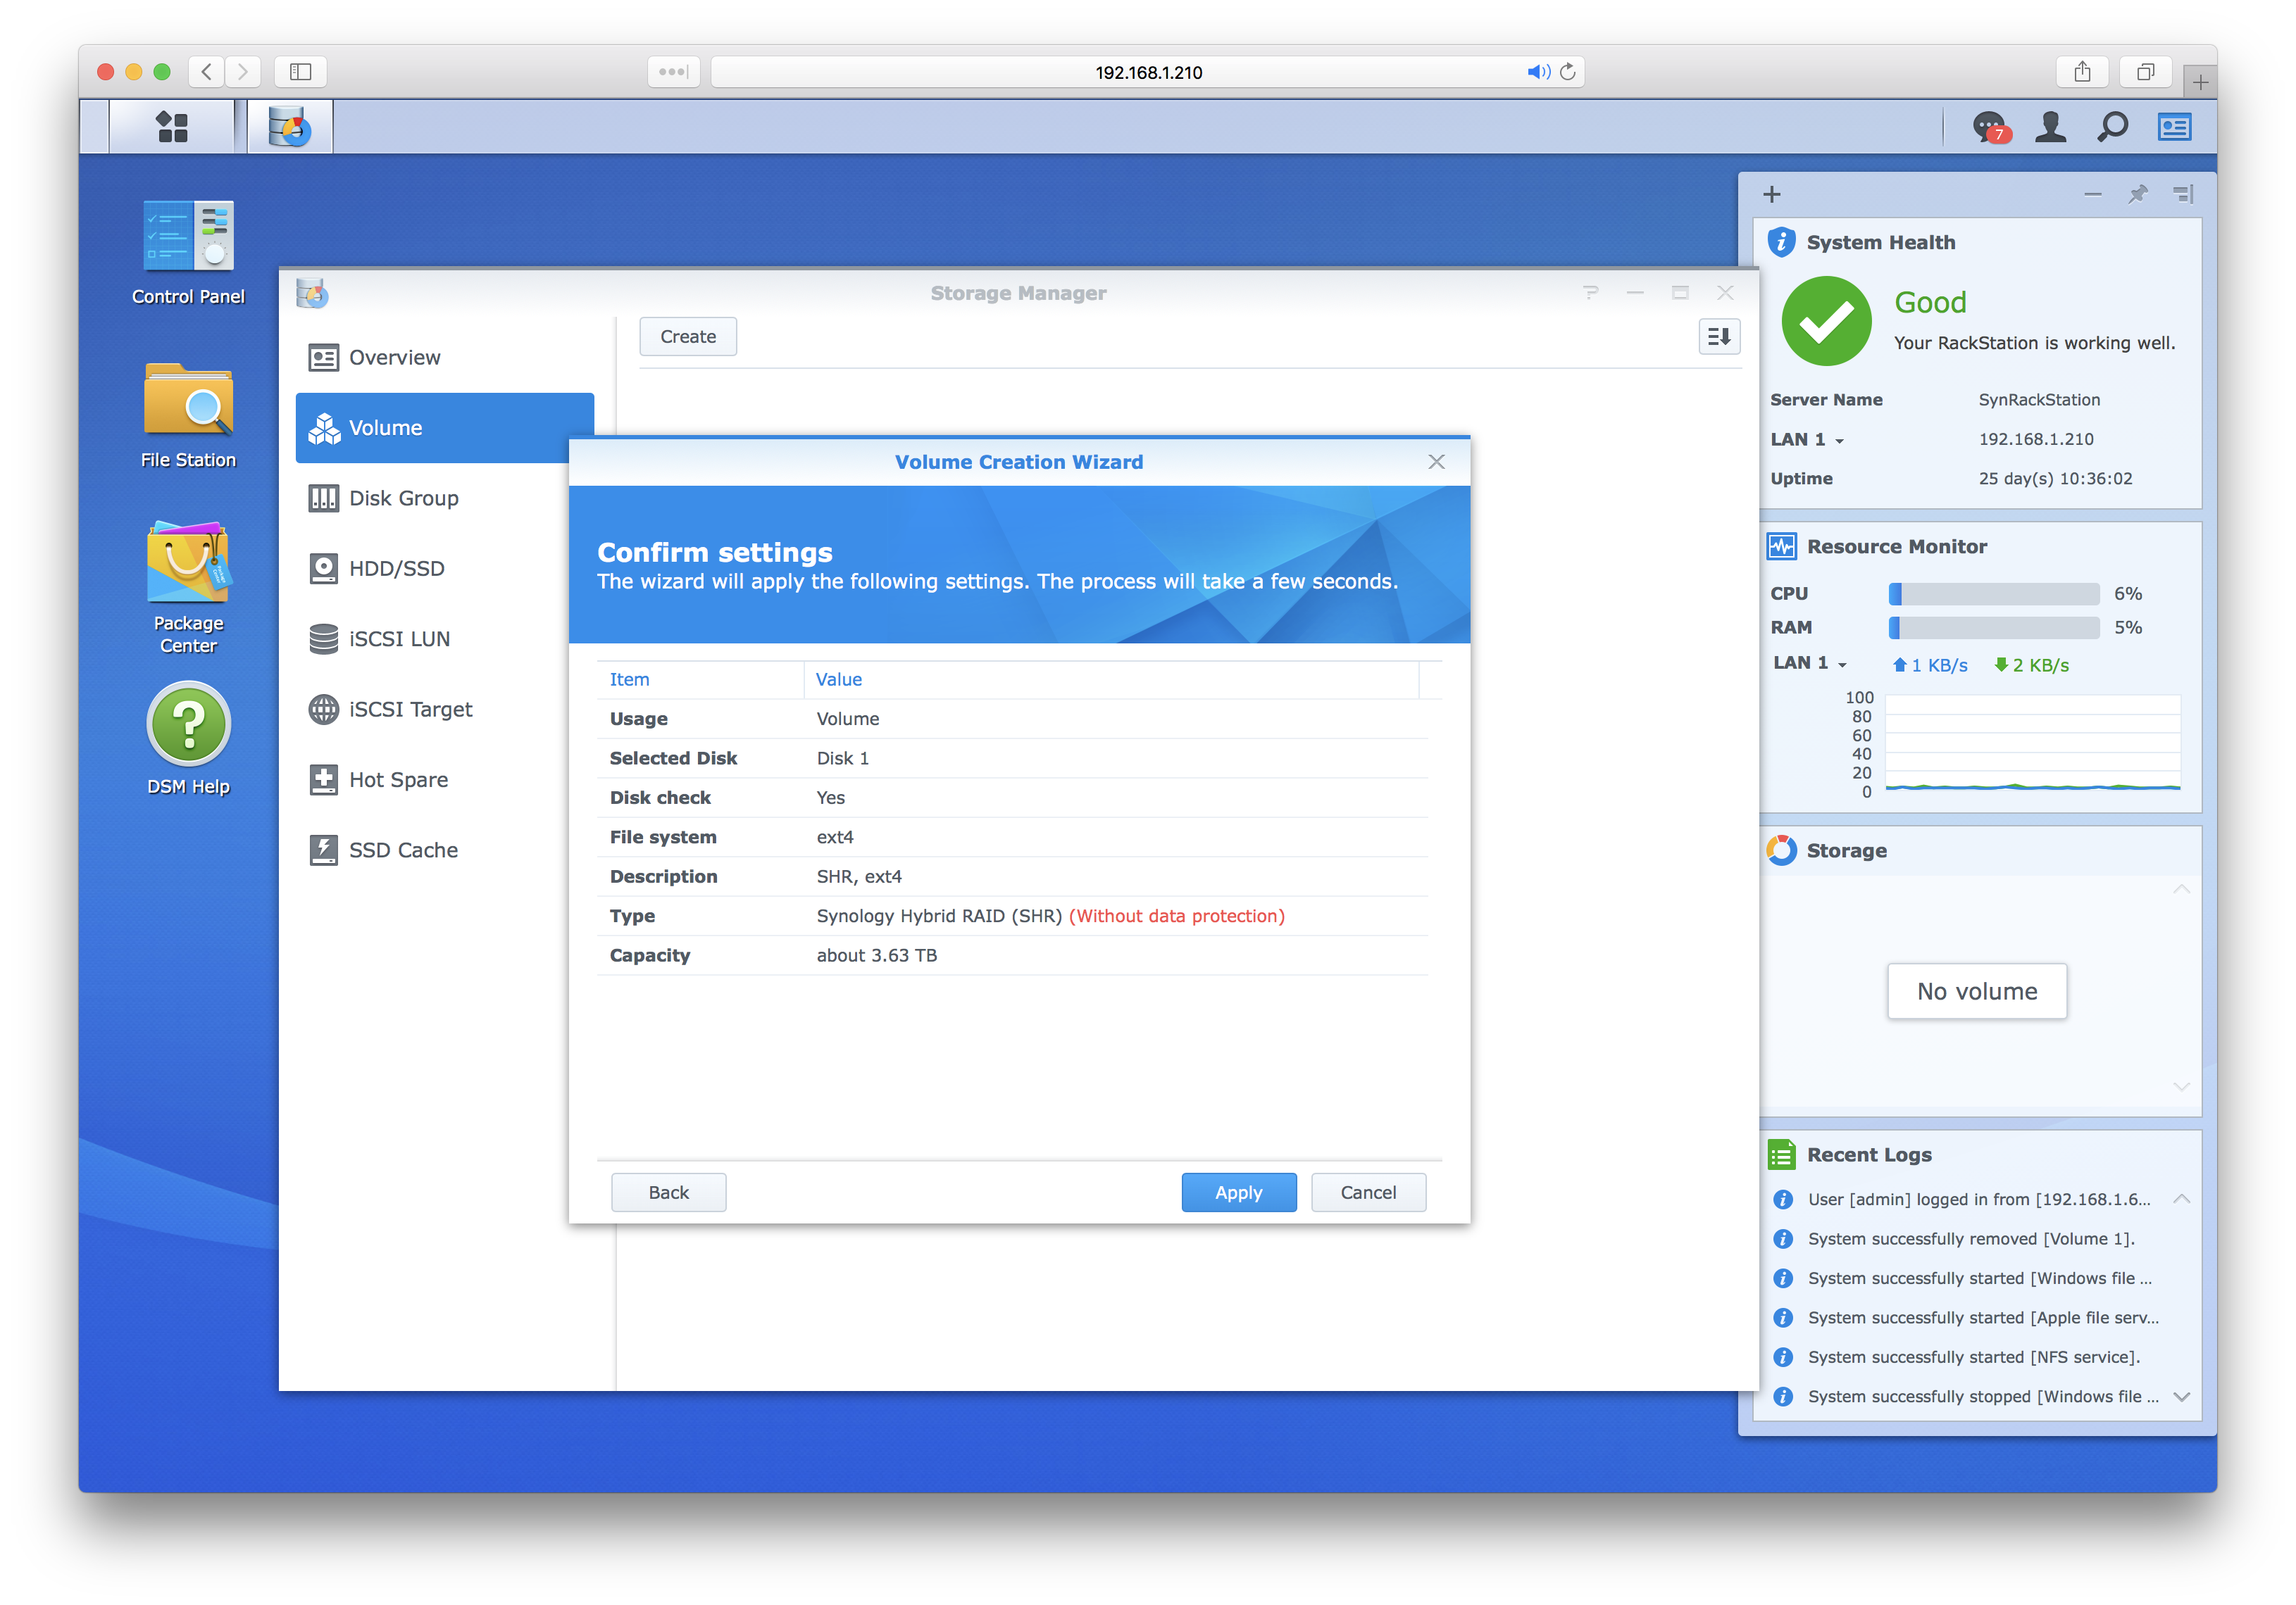Screen dimensions: 2296x1605
Task: Toggle the Safari sidebar button
Action: (x=299, y=71)
